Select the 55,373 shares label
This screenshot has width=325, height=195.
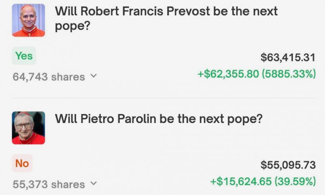(49, 184)
